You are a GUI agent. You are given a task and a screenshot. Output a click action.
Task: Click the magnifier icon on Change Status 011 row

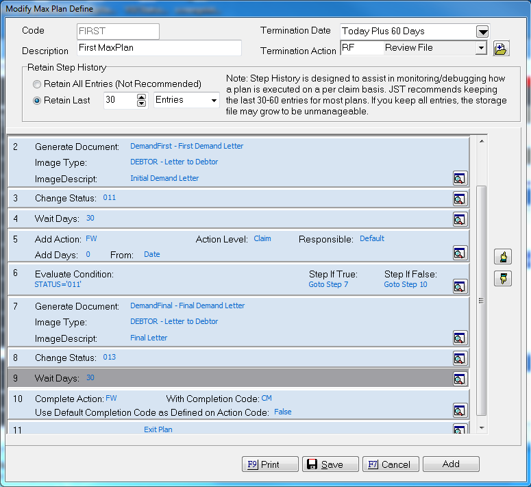coord(460,199)
